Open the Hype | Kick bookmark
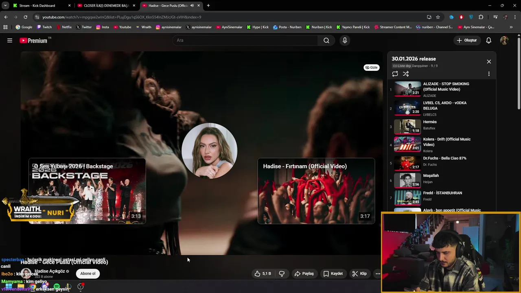 coord(258,27)
